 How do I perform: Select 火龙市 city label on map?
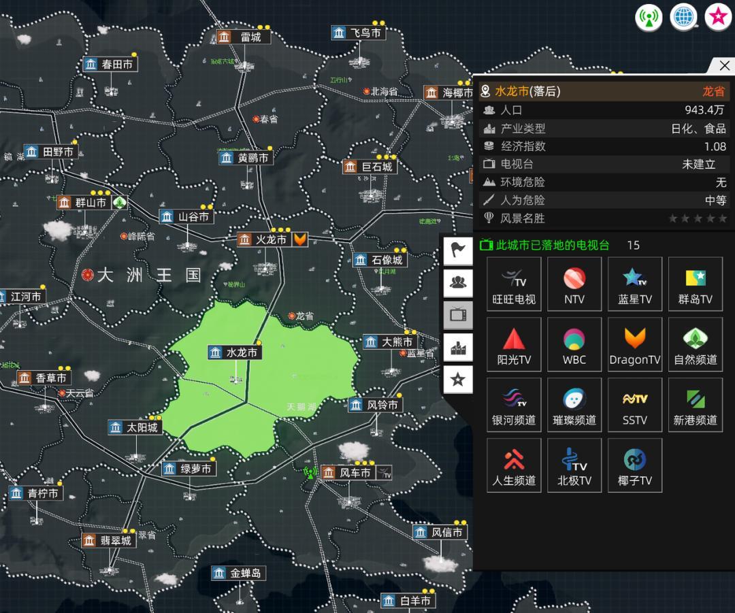tap(263, 239)
